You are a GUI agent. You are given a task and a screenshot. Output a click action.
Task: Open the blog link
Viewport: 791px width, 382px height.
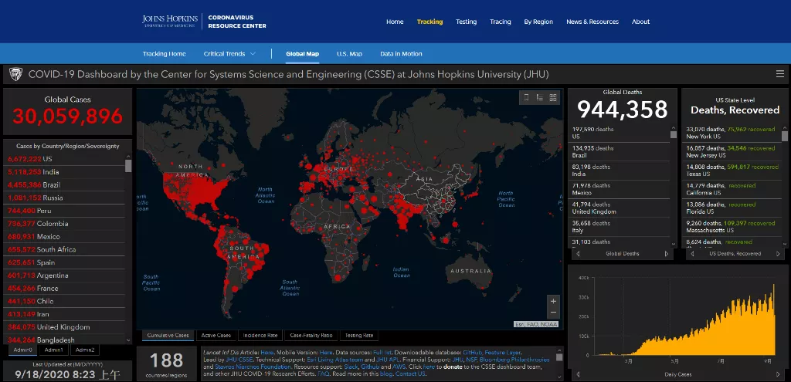point(386,374)
